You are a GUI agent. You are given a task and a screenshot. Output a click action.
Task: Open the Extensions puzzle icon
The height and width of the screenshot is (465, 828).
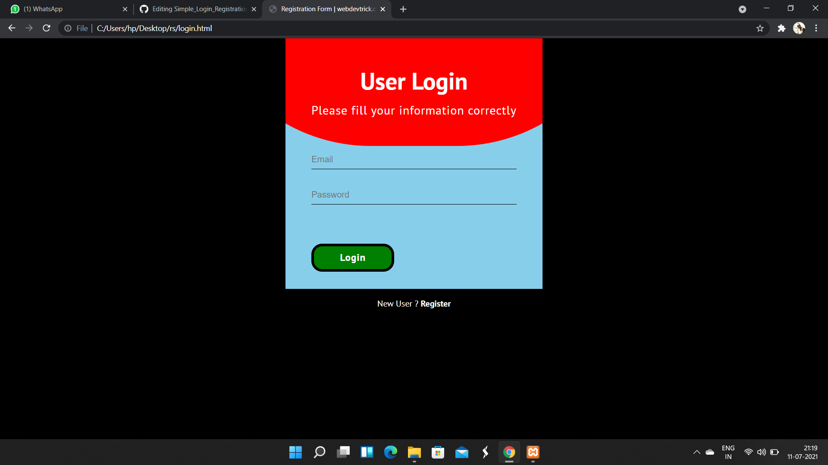coord(781,28)
